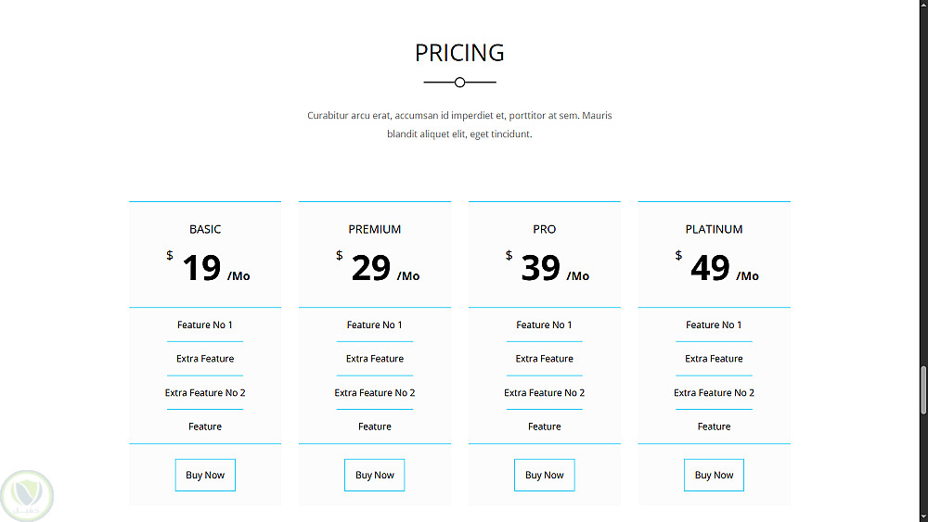Image resolution: width=928 pixels, height=522 pixels.
Task: Click Feature No 1 in the Platinum card
Action: tap(714, 325)
